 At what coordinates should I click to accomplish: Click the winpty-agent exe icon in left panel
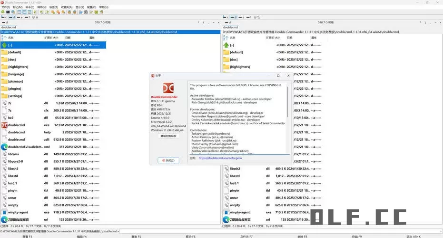pyautogui.click(x=4, y=212)
